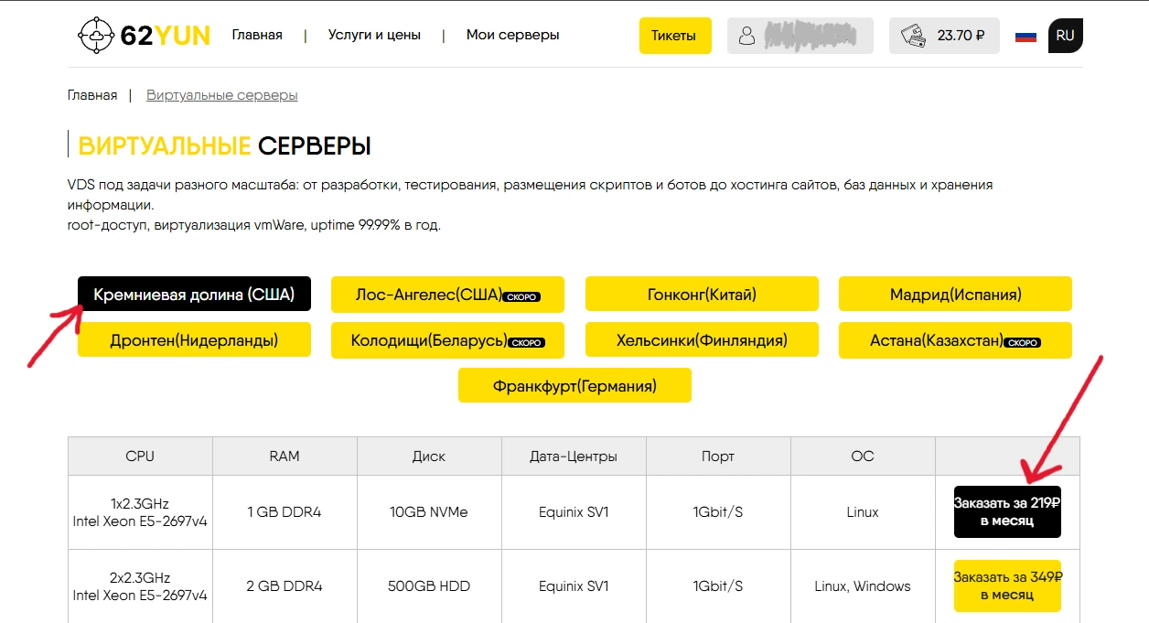Select Астана(Казахстан) location
This screenshot has height=623, width=1149.
click(955, 340)
